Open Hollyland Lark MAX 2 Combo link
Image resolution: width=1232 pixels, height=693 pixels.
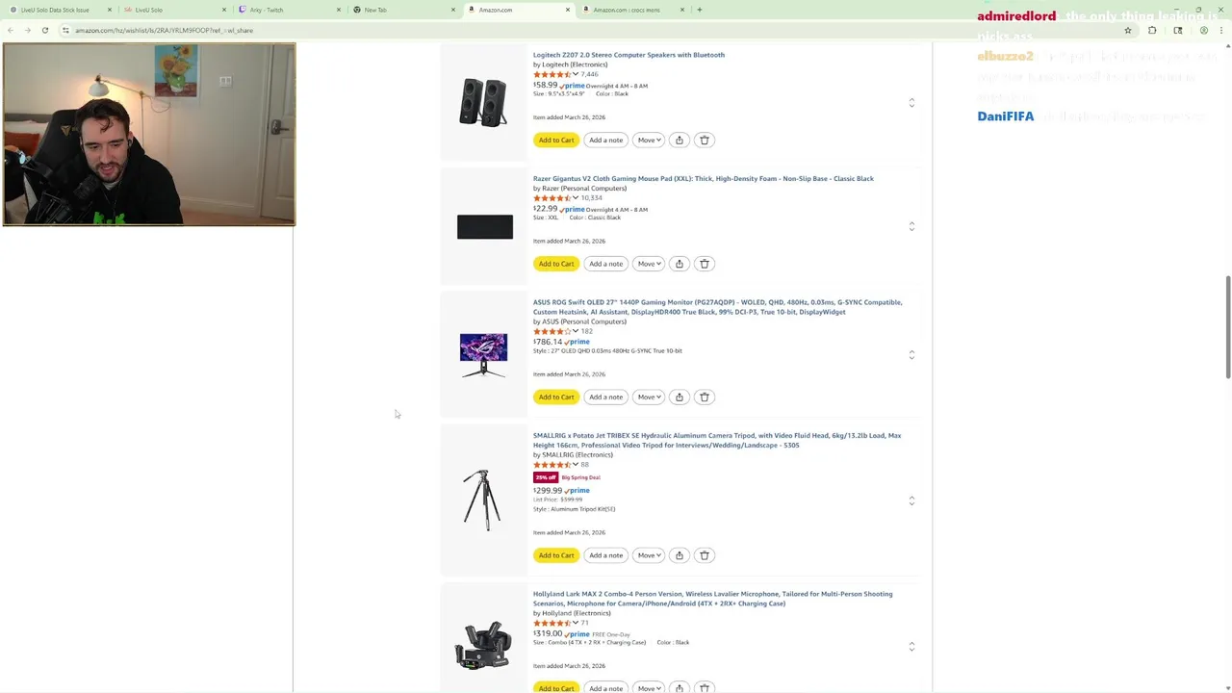(x=713, y=599)
